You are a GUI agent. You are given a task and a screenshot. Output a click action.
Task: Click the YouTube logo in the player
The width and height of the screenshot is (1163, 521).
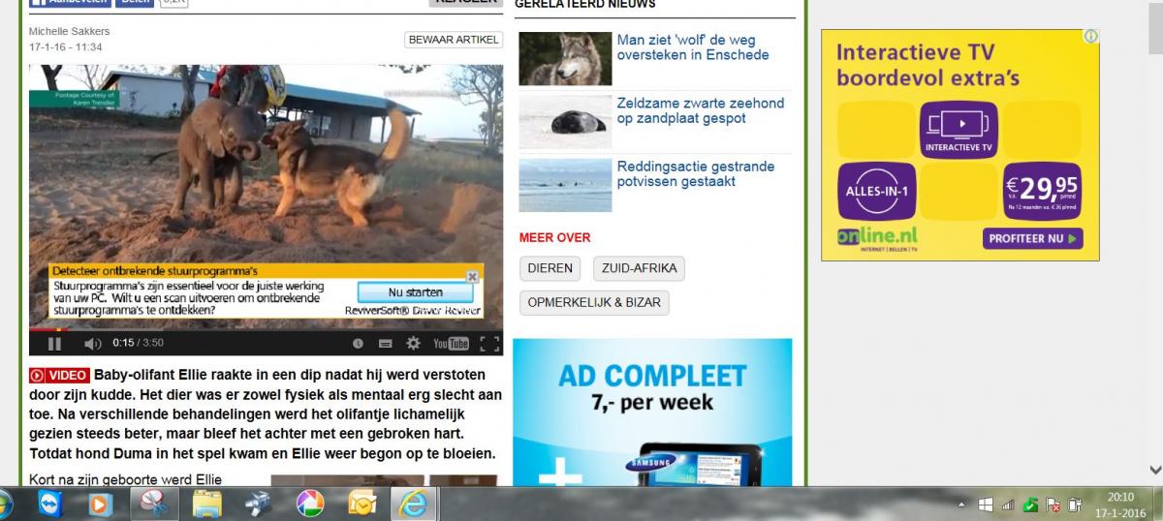[x=451, y=343]
